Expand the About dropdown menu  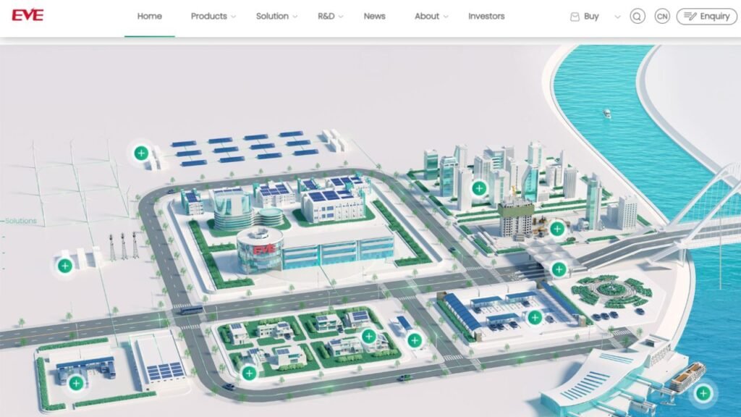point(431,17)
